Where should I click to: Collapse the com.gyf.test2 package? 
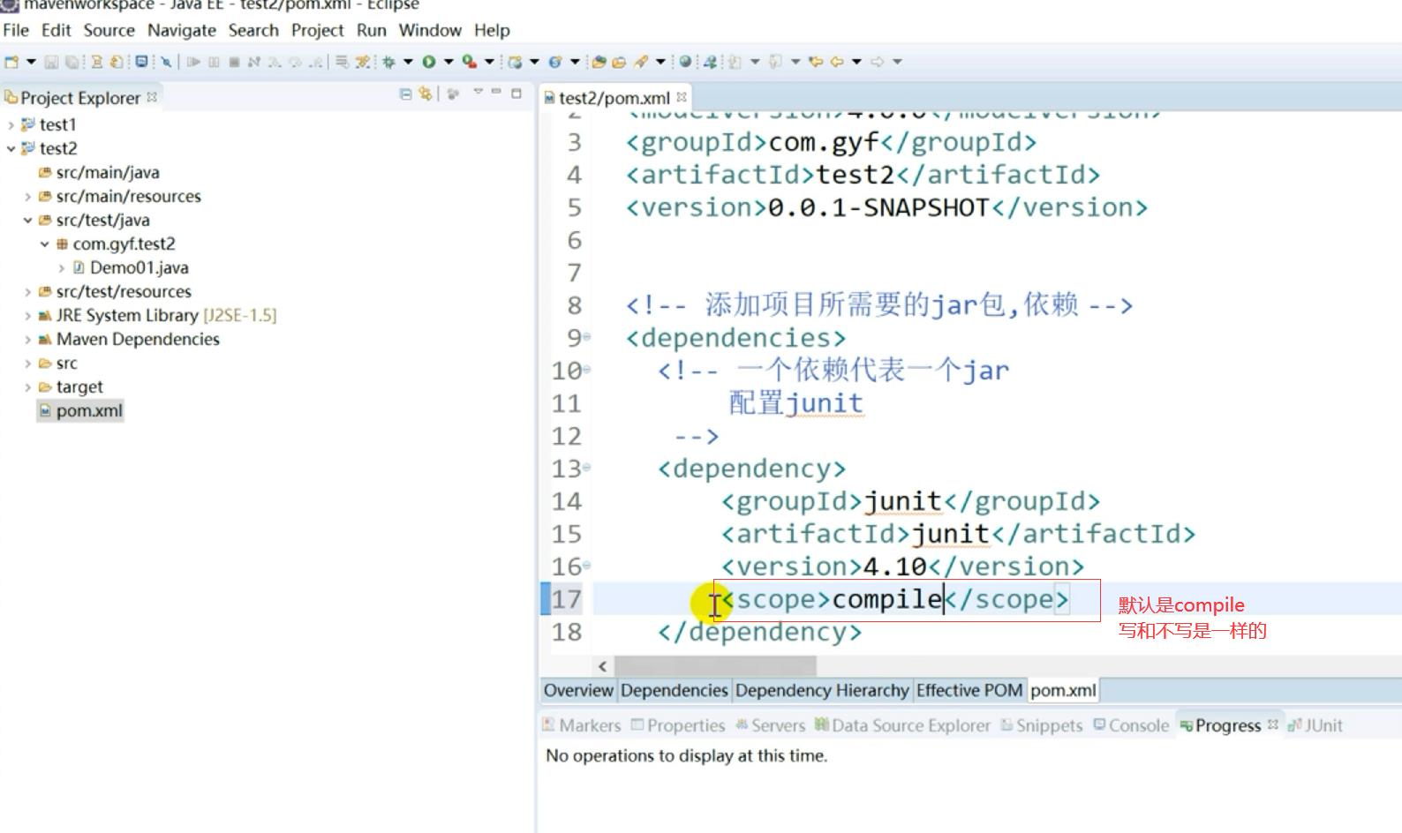[x=44, y=244]
